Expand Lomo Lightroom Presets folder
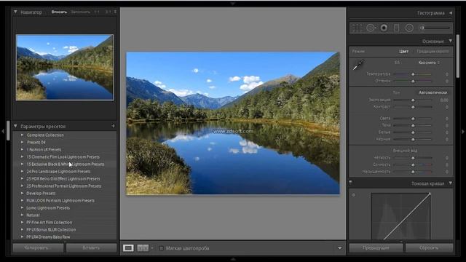The width and height of the screenshot is (466, 262). (x=23, y=207)
